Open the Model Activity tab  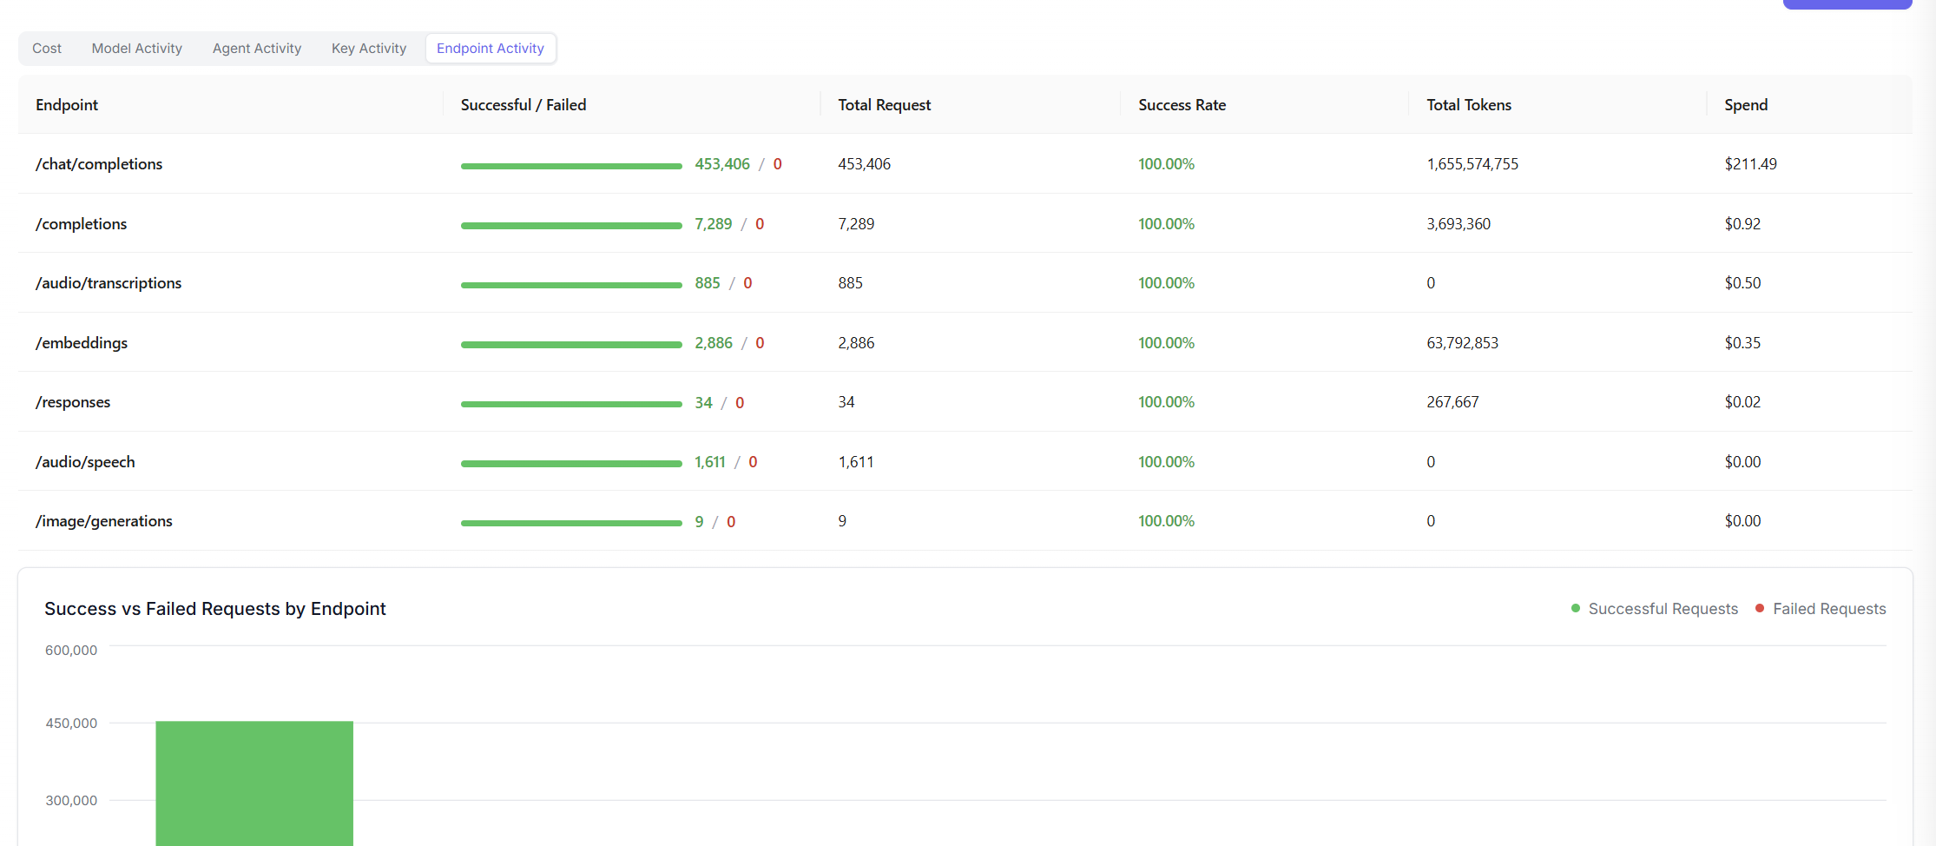click(x=137, y=49)
